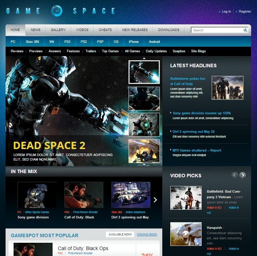The height and width of the screenshot is (256, 257).
Task: Click up arrow above slider thumbnails
Action: pyautogui.click(x=144, y=58)
